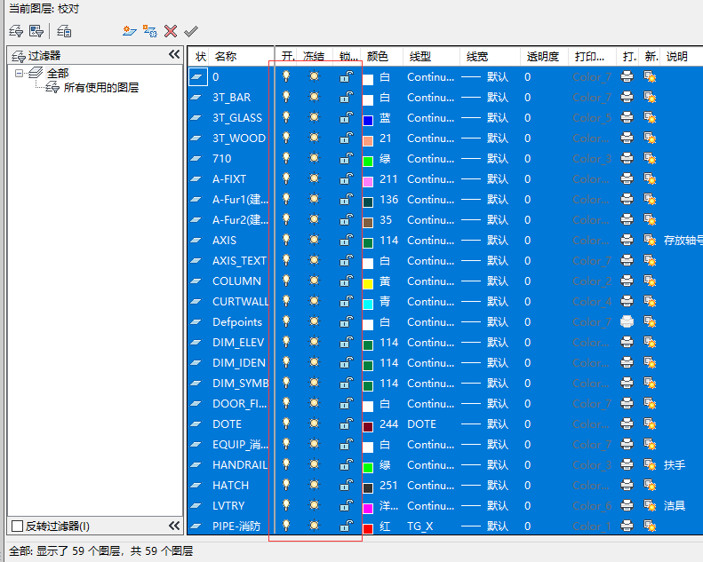The width and height of the screenshot is (703, 562).
Task: Click New Layer Frozen in Viewports icon
Action: click(150, 31)
